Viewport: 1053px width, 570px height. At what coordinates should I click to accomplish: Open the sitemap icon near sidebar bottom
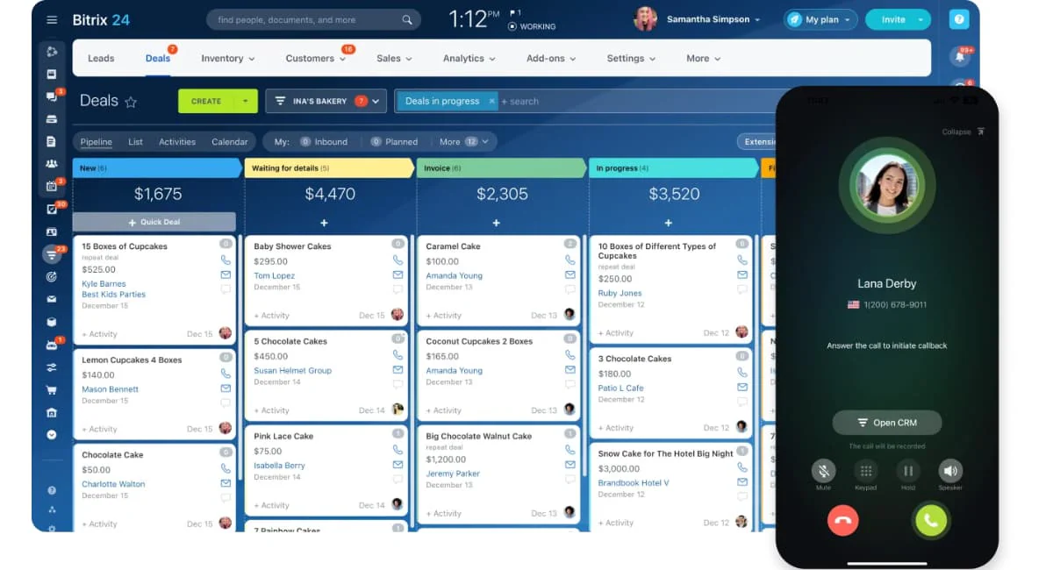tap(52, 509)
